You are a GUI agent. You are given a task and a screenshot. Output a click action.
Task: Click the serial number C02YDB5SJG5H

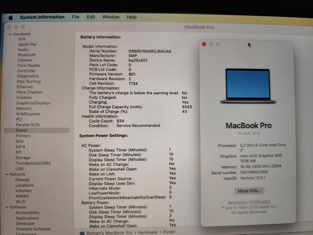point(254,172)
